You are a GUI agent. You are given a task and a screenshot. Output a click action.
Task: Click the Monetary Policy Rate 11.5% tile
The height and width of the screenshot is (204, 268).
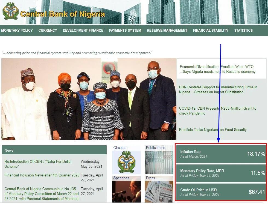tap(221, 173)
